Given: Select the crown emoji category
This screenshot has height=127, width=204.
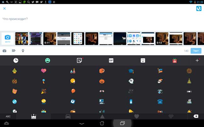Looking at the screenshot, I should (34, 116).
